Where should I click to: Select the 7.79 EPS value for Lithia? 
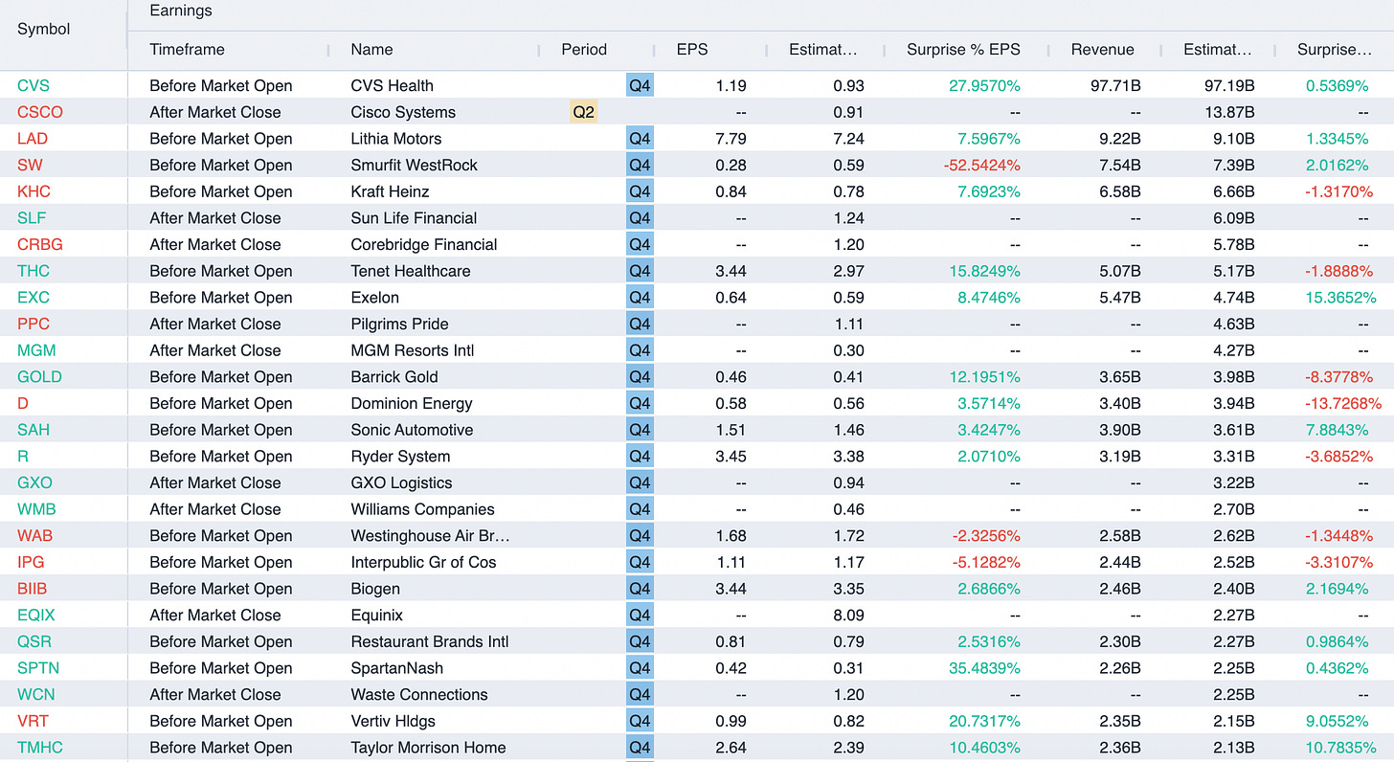coord(731,139)
